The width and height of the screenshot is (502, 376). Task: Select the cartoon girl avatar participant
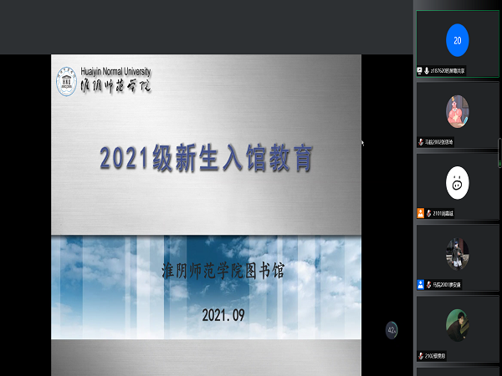pyautogui.click(x=457, y=110)
